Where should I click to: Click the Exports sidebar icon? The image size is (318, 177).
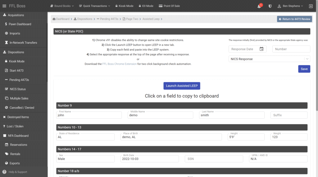(x=6, y=163)
